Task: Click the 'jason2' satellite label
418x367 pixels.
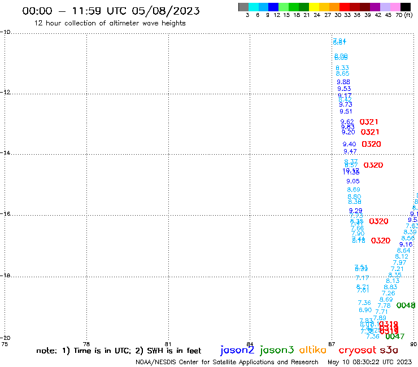Action: [237, 350]
